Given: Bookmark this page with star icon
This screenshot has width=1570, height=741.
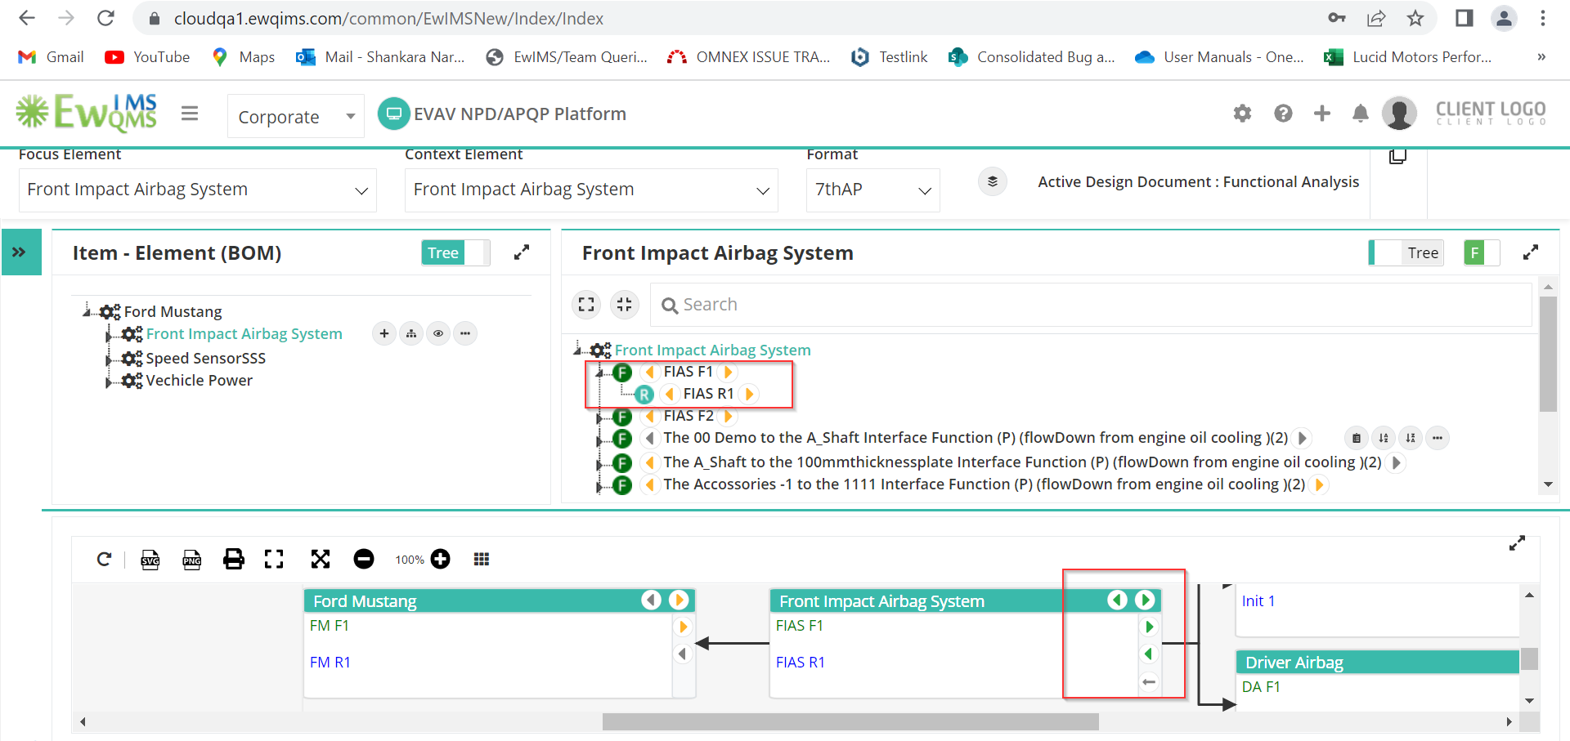Looking at the screenshot, I should (x=1415, y=18).
